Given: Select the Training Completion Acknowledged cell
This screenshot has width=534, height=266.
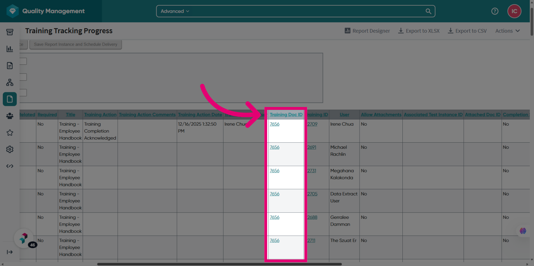Looking at the screenshot, I should point(100,131).
